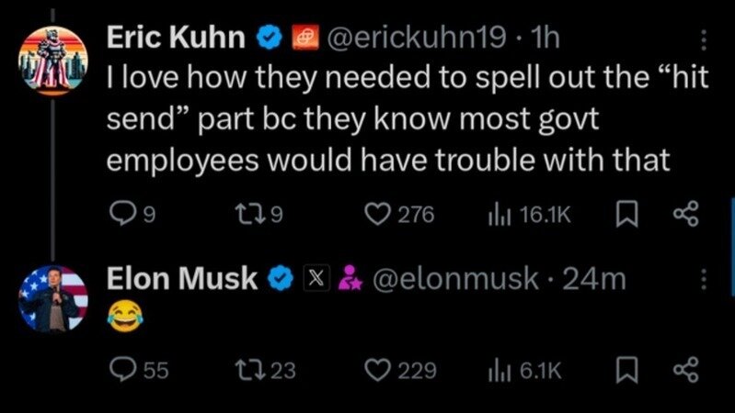
Task: Like Eric Kuhn's tweet
Action: [378, 214]
